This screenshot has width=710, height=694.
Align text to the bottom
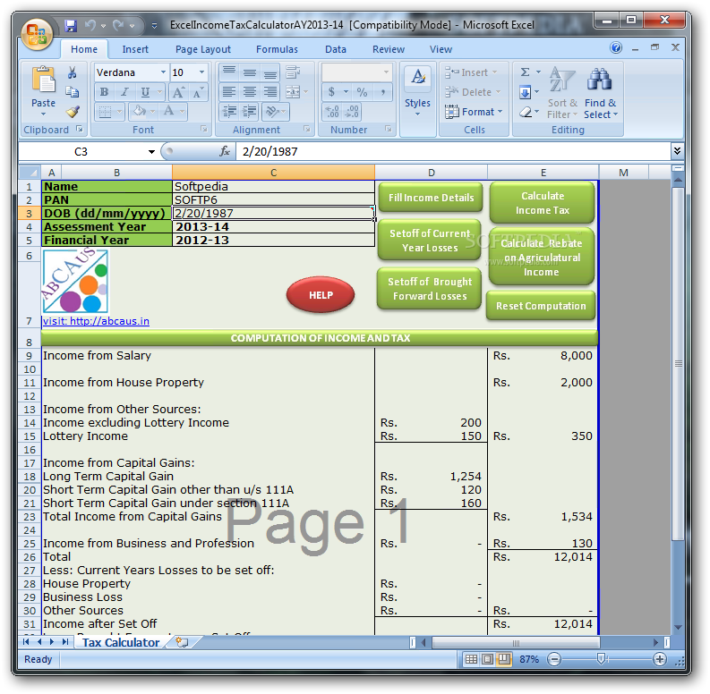(x=270, y=72)
